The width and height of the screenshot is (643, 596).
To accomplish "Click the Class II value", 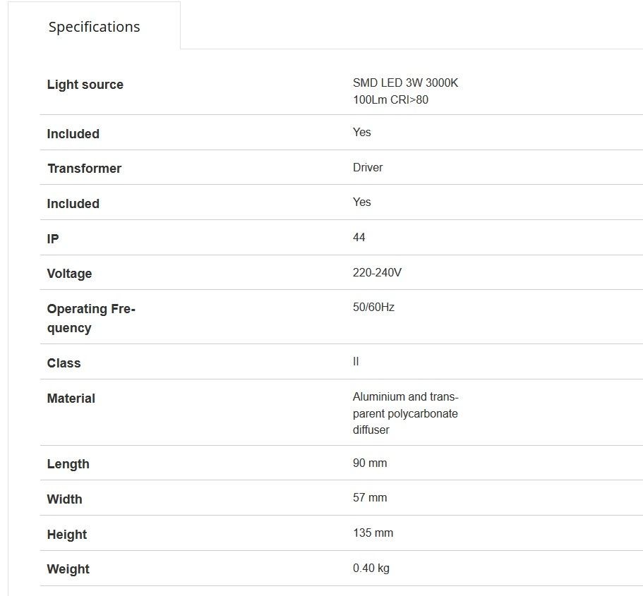I will [x=356, y=361].
